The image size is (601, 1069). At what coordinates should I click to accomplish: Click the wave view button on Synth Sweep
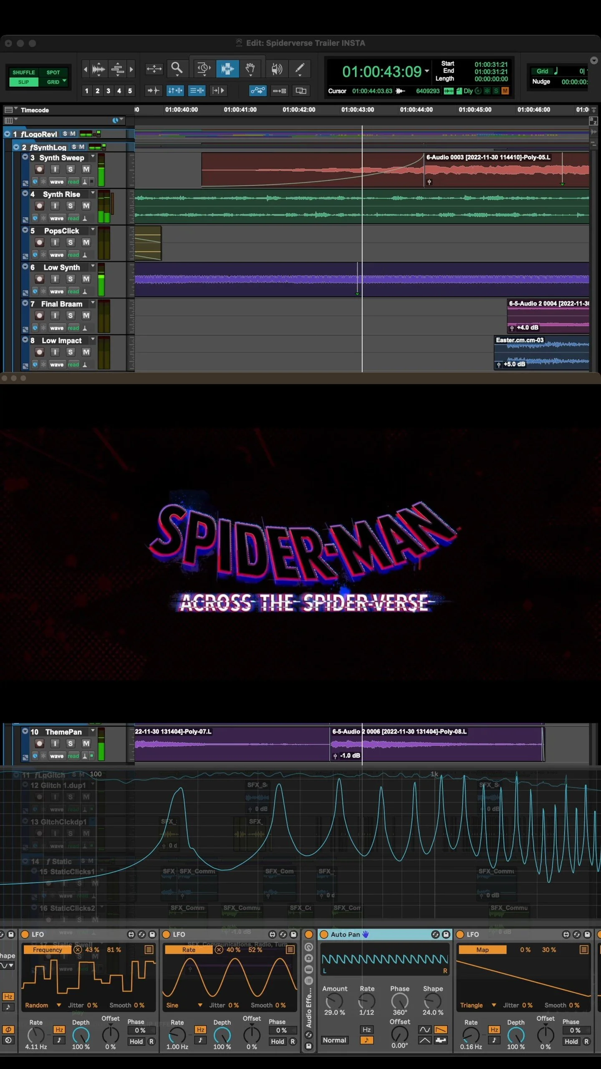[56, 182]
